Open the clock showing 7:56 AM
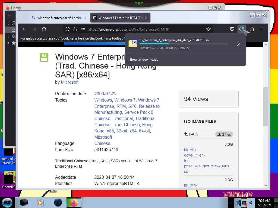This screenshot has height=208, width=278. 264,203
